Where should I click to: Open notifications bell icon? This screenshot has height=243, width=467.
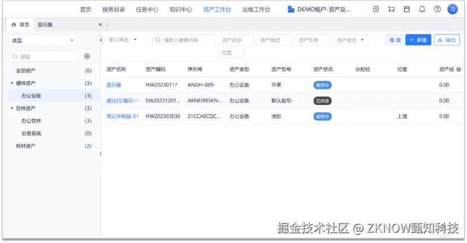coord(422,9)
